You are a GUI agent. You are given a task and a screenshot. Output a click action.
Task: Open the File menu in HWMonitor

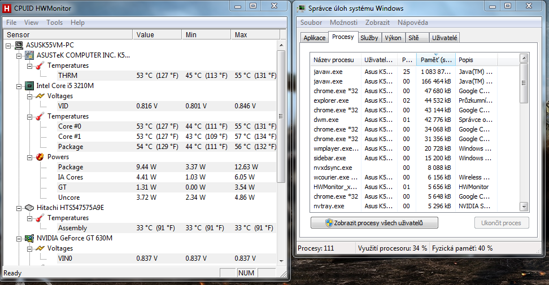[11, 23]
